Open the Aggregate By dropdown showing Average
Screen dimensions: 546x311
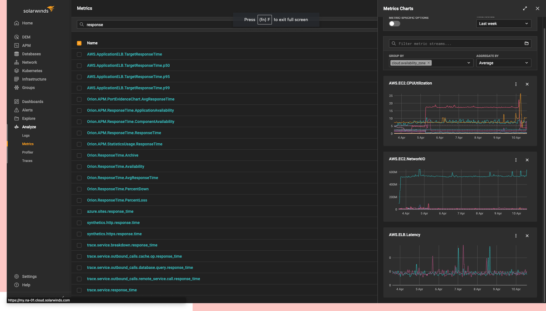(503, 63)
